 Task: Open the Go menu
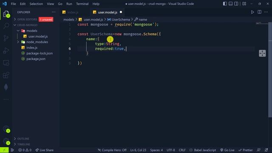click(60, 4)
